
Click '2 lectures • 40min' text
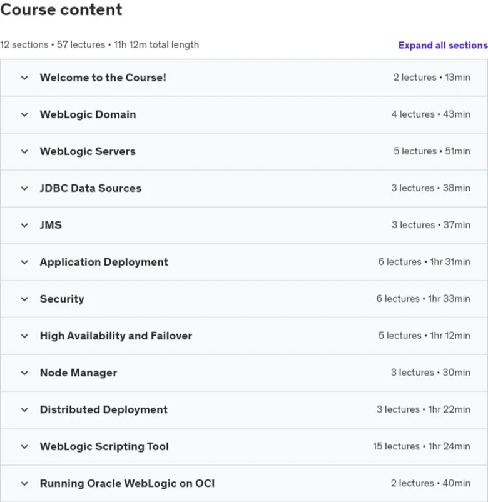[x=430, y=483]
